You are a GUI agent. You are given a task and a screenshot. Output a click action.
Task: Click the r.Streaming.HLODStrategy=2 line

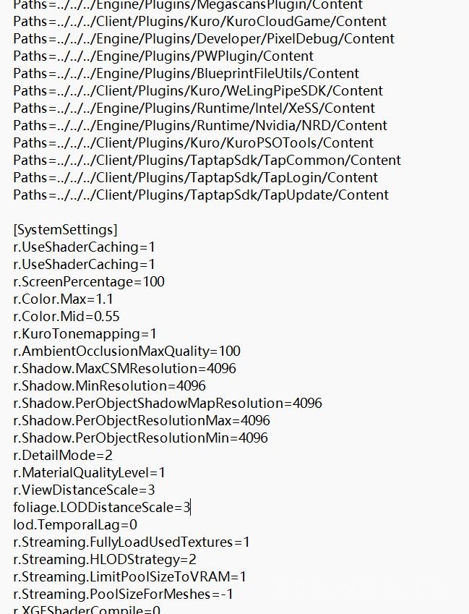105,560
